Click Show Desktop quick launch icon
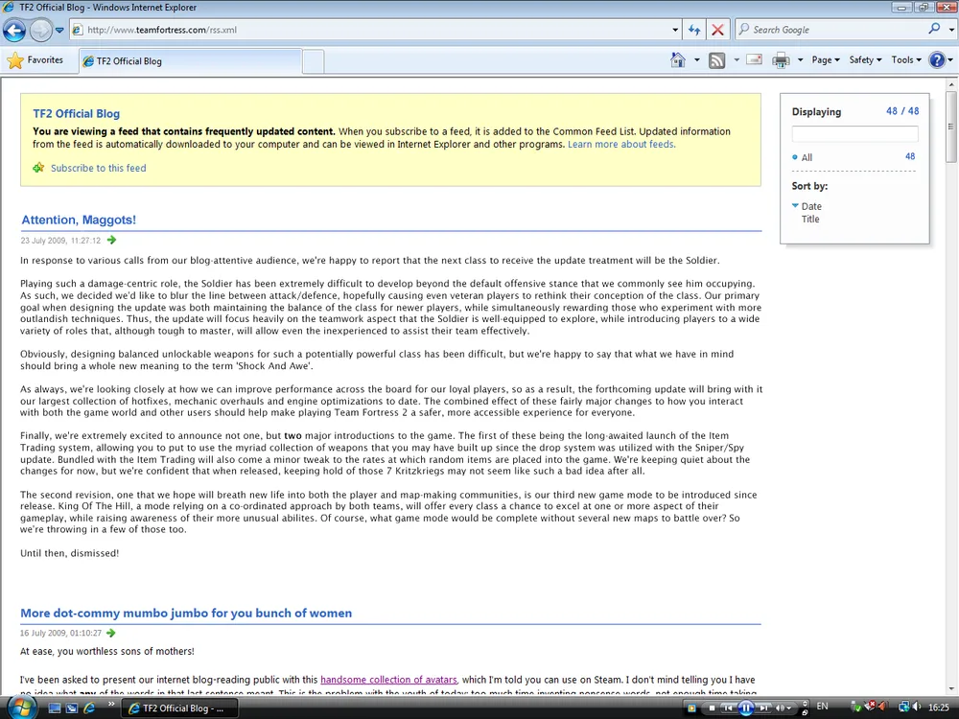This screenshot has width=959, height=719. click(x=55, y=708)
